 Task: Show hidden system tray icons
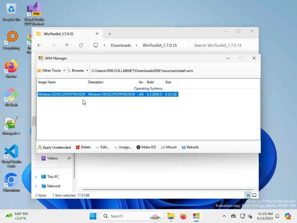click(x=224, y=216)
